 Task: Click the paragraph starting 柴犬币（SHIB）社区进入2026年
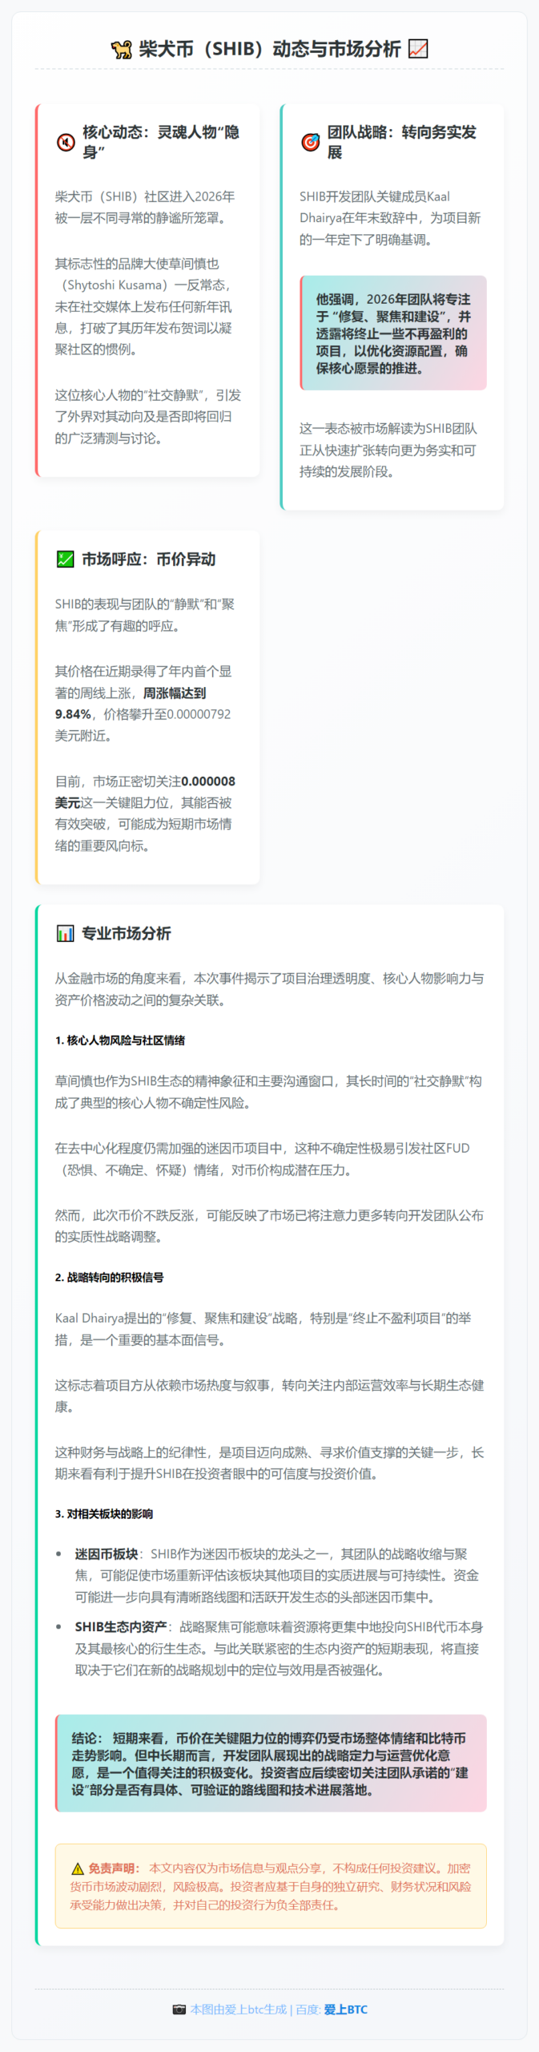pyautogui.click(x=146, y=207)
